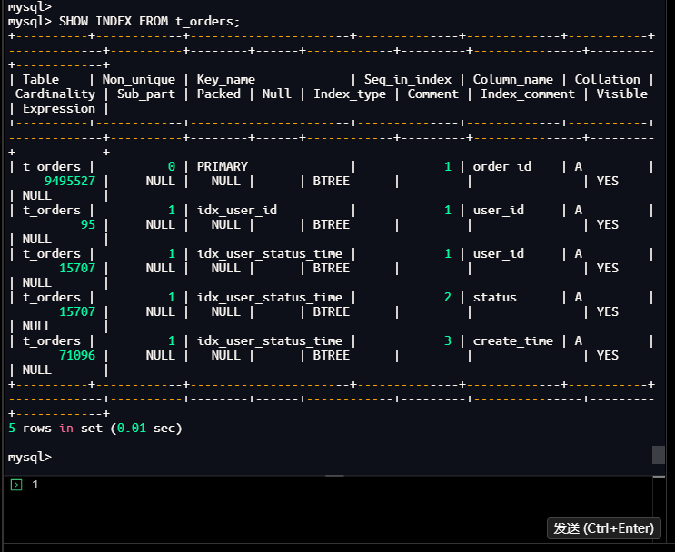
Task: Click the Packed column header
Action: [219, 94]
